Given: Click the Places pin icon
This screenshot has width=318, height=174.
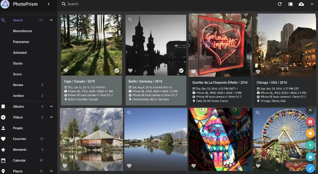Looking at the screenshot, I should [3, 171].
